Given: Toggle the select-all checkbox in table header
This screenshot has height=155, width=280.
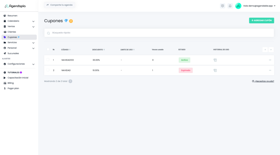Looking at the screenshot, I should [48, 49].
